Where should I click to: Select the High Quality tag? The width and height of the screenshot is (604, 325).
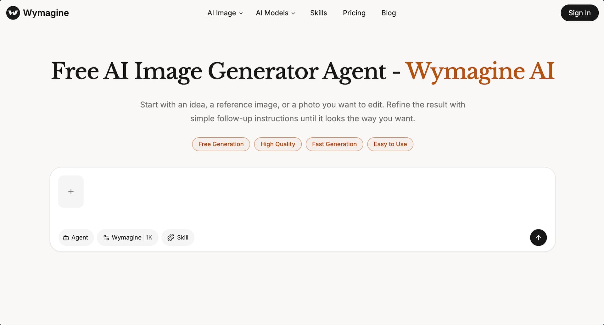(x=278, y=144)
